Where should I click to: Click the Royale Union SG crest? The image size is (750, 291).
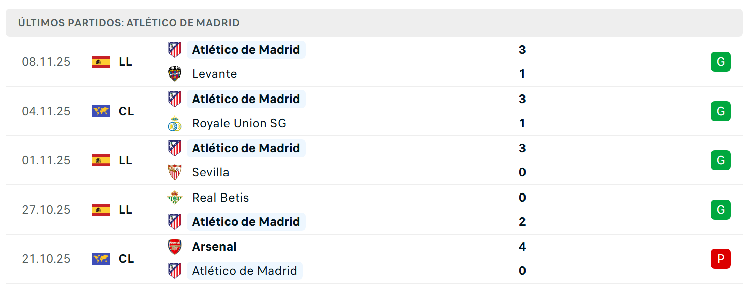[x=175, y=123]
